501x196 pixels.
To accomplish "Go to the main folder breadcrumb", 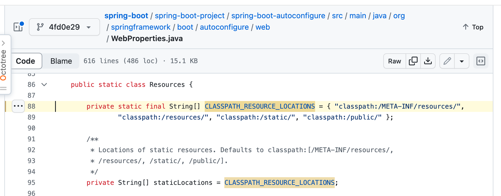I will click(x=358, y=16).
